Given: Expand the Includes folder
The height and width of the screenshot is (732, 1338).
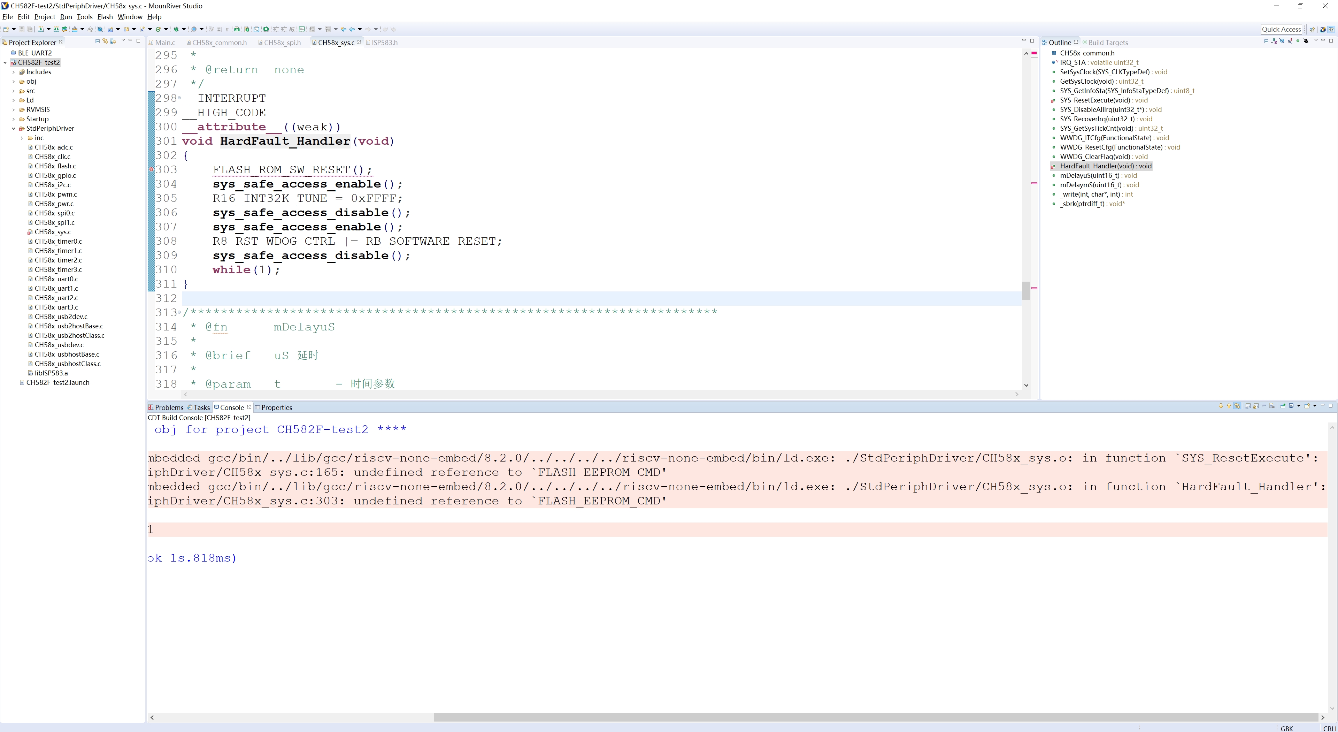Looking at the screenshot, I should coord(14,72).
